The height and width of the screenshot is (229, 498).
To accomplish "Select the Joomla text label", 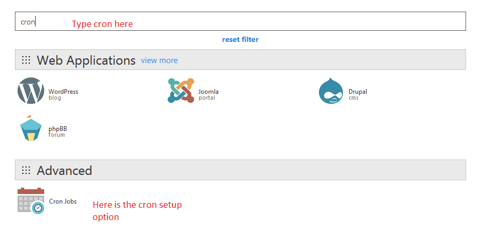I will pos(209,92).
